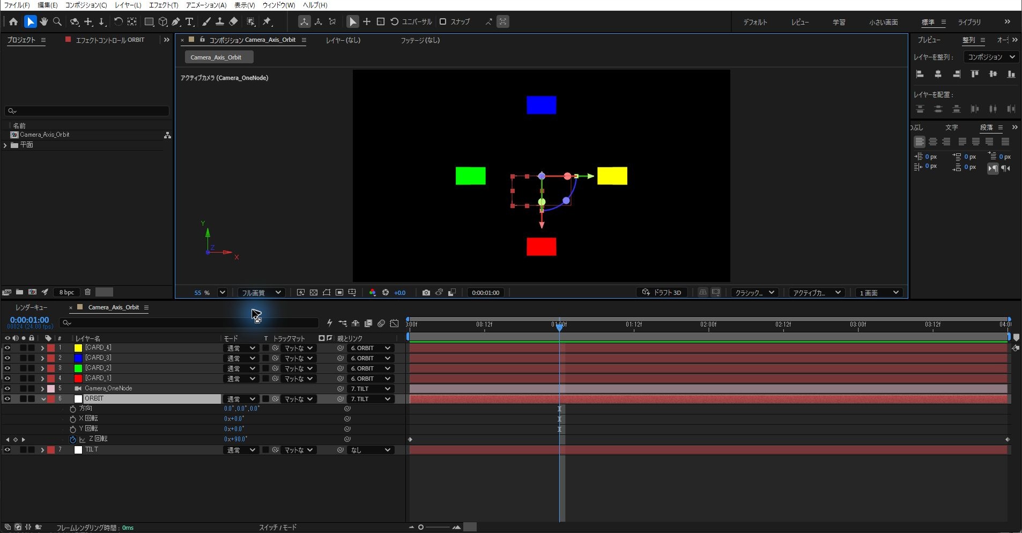
Task: Select the Pen tool
Action: [x=176, y=21]
